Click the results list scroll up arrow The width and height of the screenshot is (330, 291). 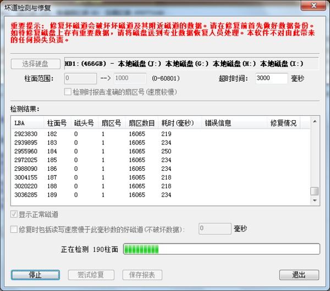pos(315,121)
